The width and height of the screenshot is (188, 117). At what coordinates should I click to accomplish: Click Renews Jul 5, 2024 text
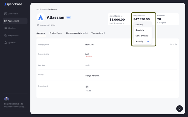click(x=47, y=25)
